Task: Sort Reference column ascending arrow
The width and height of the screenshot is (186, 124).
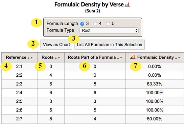Action: [28, 58]
